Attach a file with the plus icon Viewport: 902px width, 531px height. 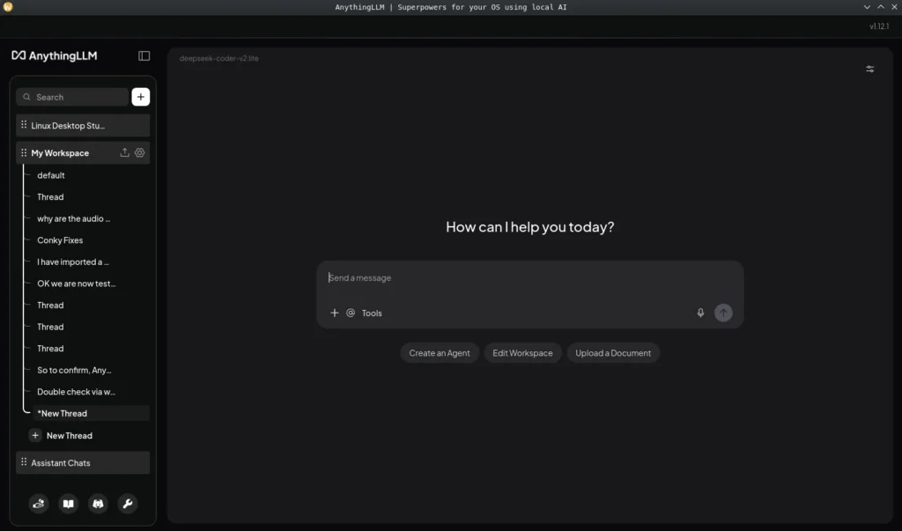click(334, 313)
